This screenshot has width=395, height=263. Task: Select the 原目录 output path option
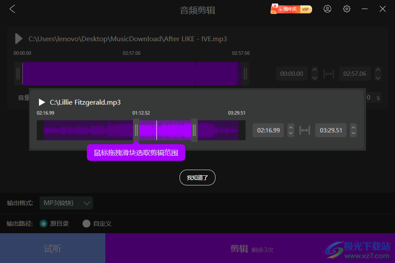43,224
